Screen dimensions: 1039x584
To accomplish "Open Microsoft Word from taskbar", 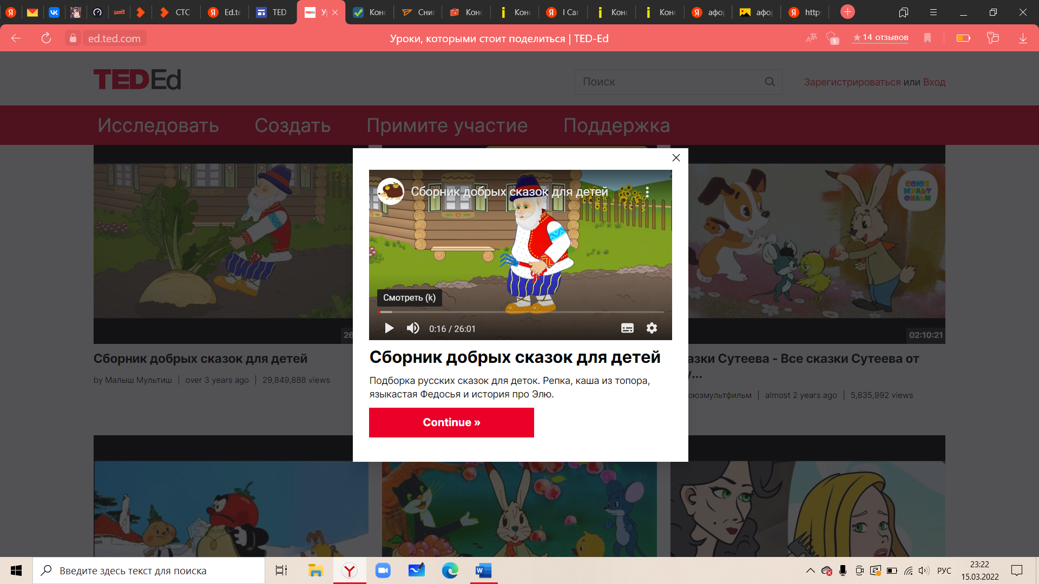I will pos(484,570).
